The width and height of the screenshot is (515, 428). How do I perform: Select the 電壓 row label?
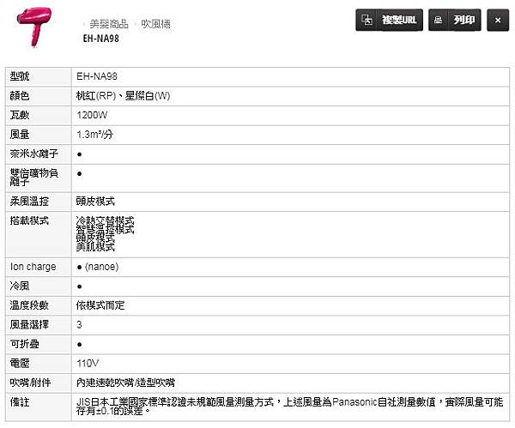[20, 364]
